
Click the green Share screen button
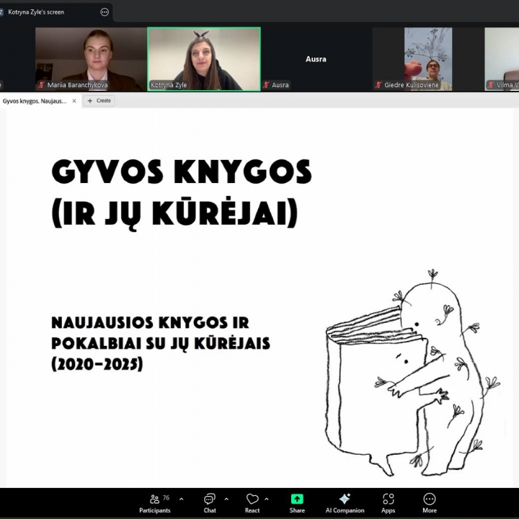(297, 502)
